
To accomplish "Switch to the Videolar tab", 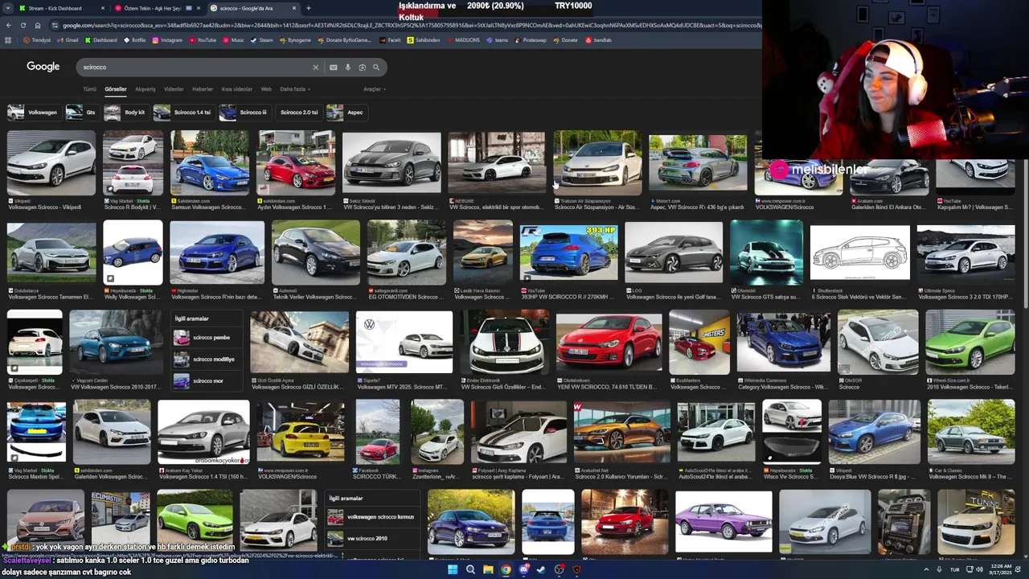I will pyautogui.click(x=174, y=89).
